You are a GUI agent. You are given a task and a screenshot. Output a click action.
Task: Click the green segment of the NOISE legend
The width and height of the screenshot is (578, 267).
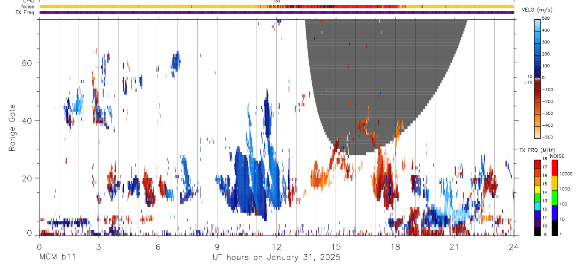point(555,197)
